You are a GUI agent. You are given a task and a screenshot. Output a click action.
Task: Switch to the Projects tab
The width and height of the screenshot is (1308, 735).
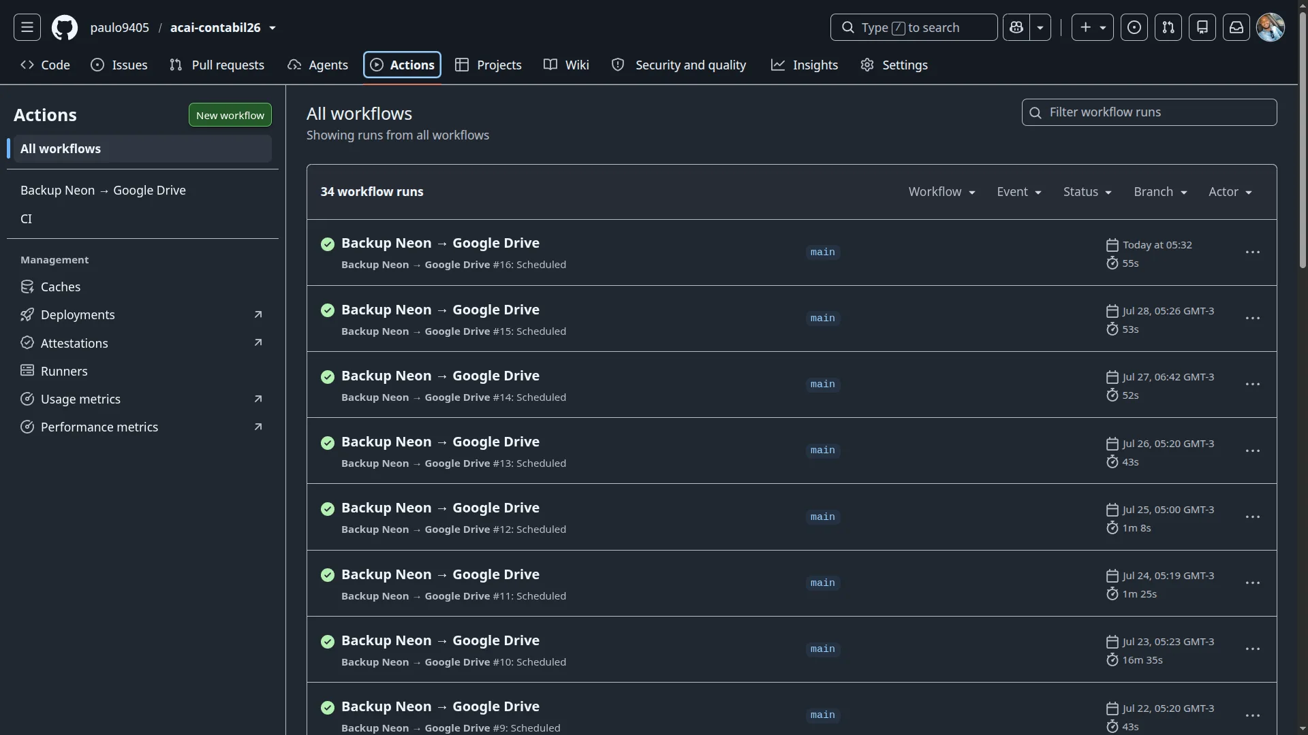click(x=488, y=65)
